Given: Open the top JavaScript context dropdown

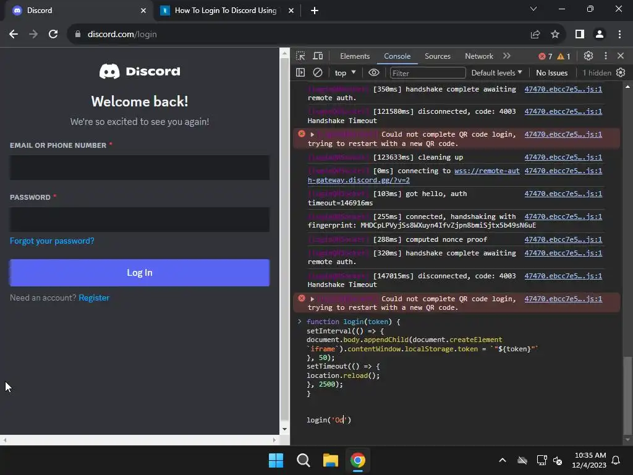Looking at the screenshot, I should [345, 73].
